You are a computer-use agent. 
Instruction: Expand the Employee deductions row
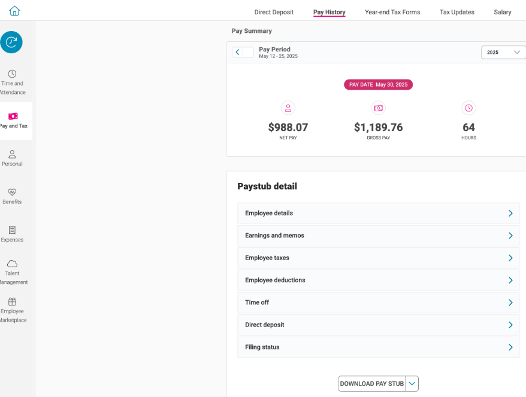point(378,280)
